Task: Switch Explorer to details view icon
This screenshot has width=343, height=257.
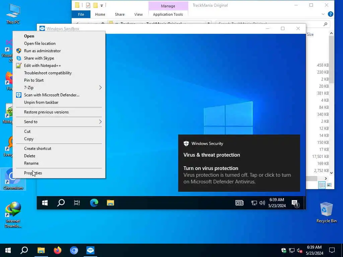Action: tap(322, 185)
